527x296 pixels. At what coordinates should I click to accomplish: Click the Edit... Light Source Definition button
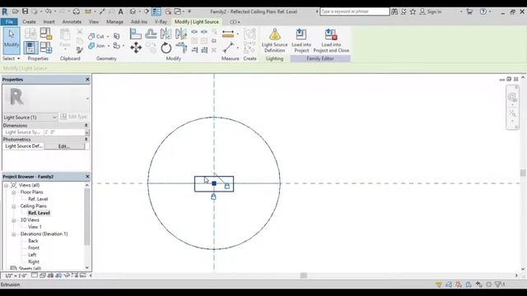(64, 146)
